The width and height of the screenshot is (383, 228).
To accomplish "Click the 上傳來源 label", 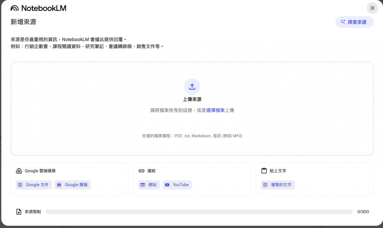I will click(x=192, y=99).
